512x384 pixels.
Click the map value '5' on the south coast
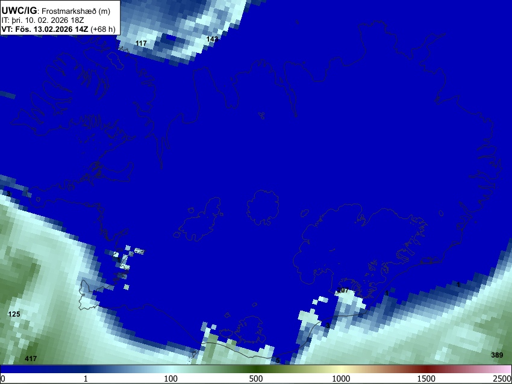click(278, 361)
